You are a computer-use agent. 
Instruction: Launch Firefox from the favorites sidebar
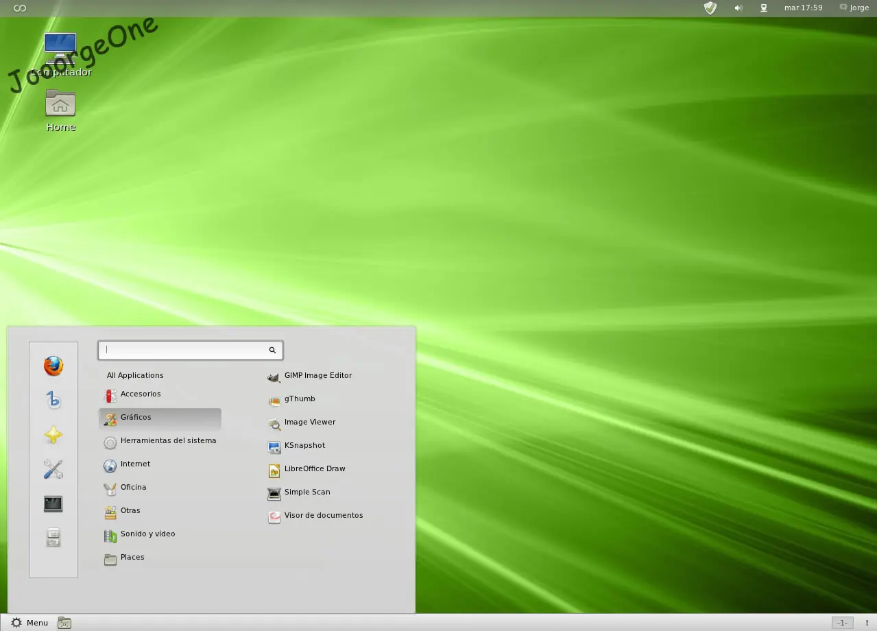coord(53,366)
